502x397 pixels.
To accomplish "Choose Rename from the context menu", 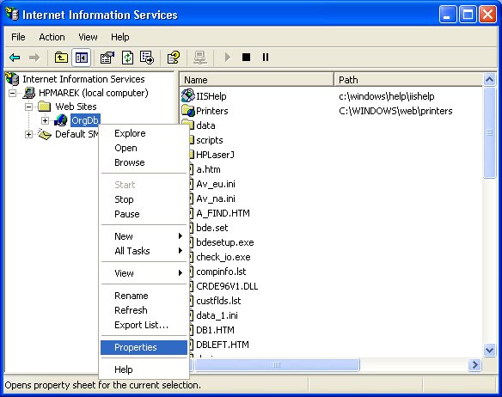I will click(x=144, y=296).
